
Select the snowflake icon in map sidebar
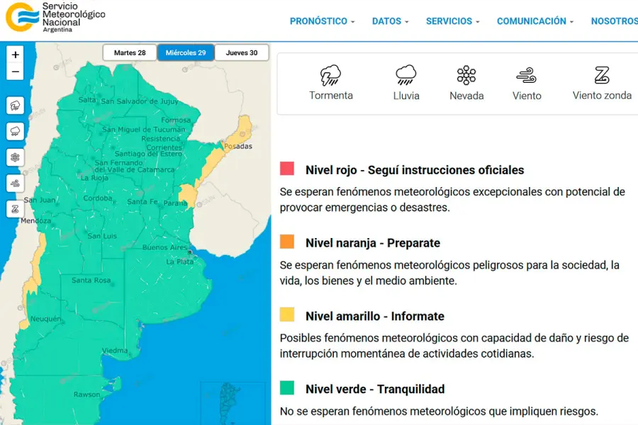pyautogui.click(x=15, y=157)
